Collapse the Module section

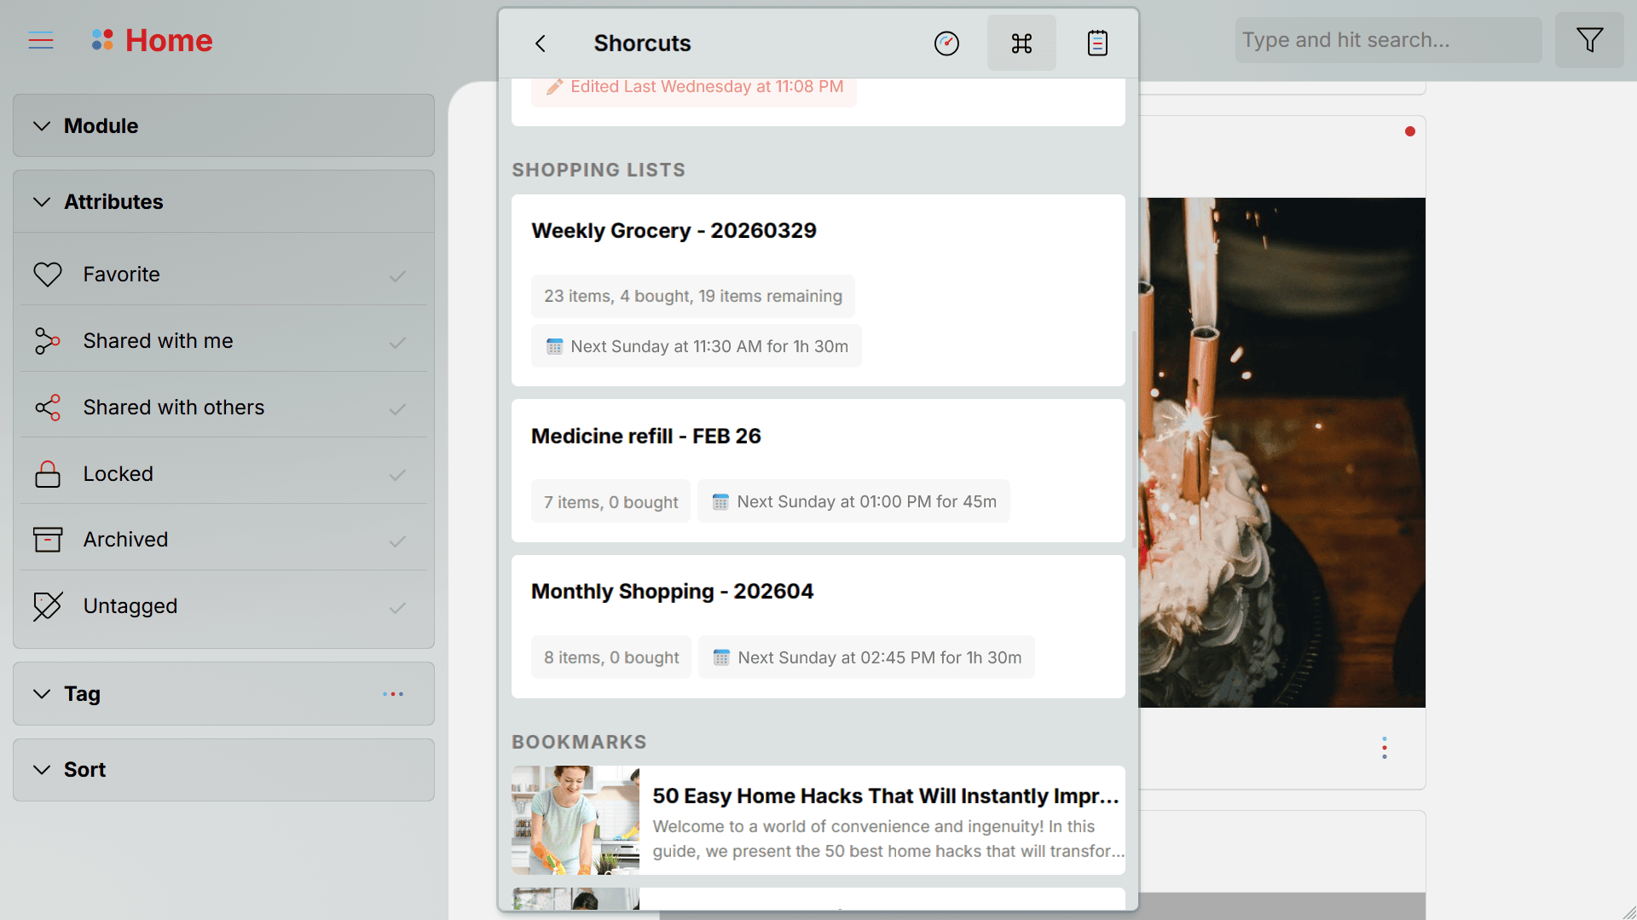tap(43, 125)
